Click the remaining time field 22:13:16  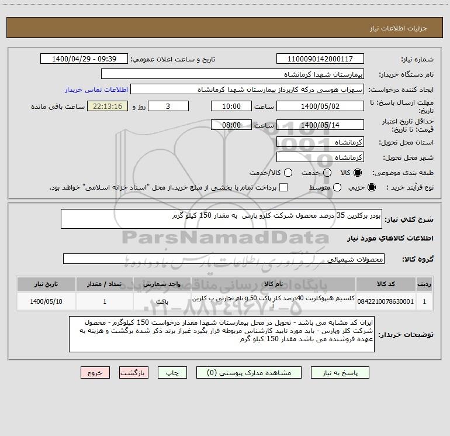click(108, 107)
